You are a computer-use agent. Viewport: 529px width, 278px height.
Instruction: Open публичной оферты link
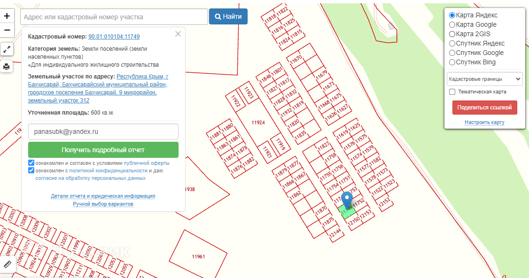click(x=147, y=163)
